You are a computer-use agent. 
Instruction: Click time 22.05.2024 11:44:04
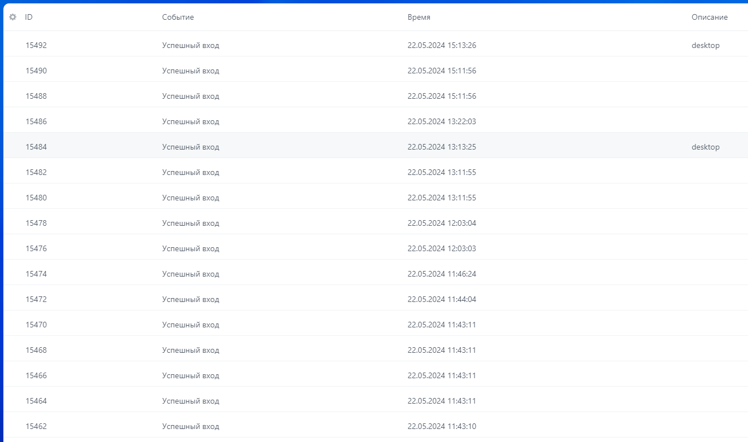click(x=442, y=299)
